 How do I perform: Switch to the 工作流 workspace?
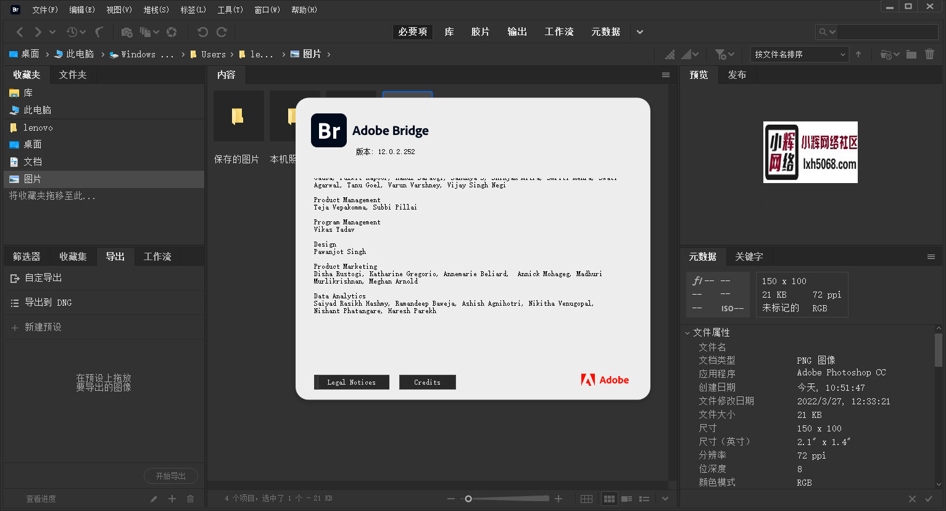coord(559,32)
